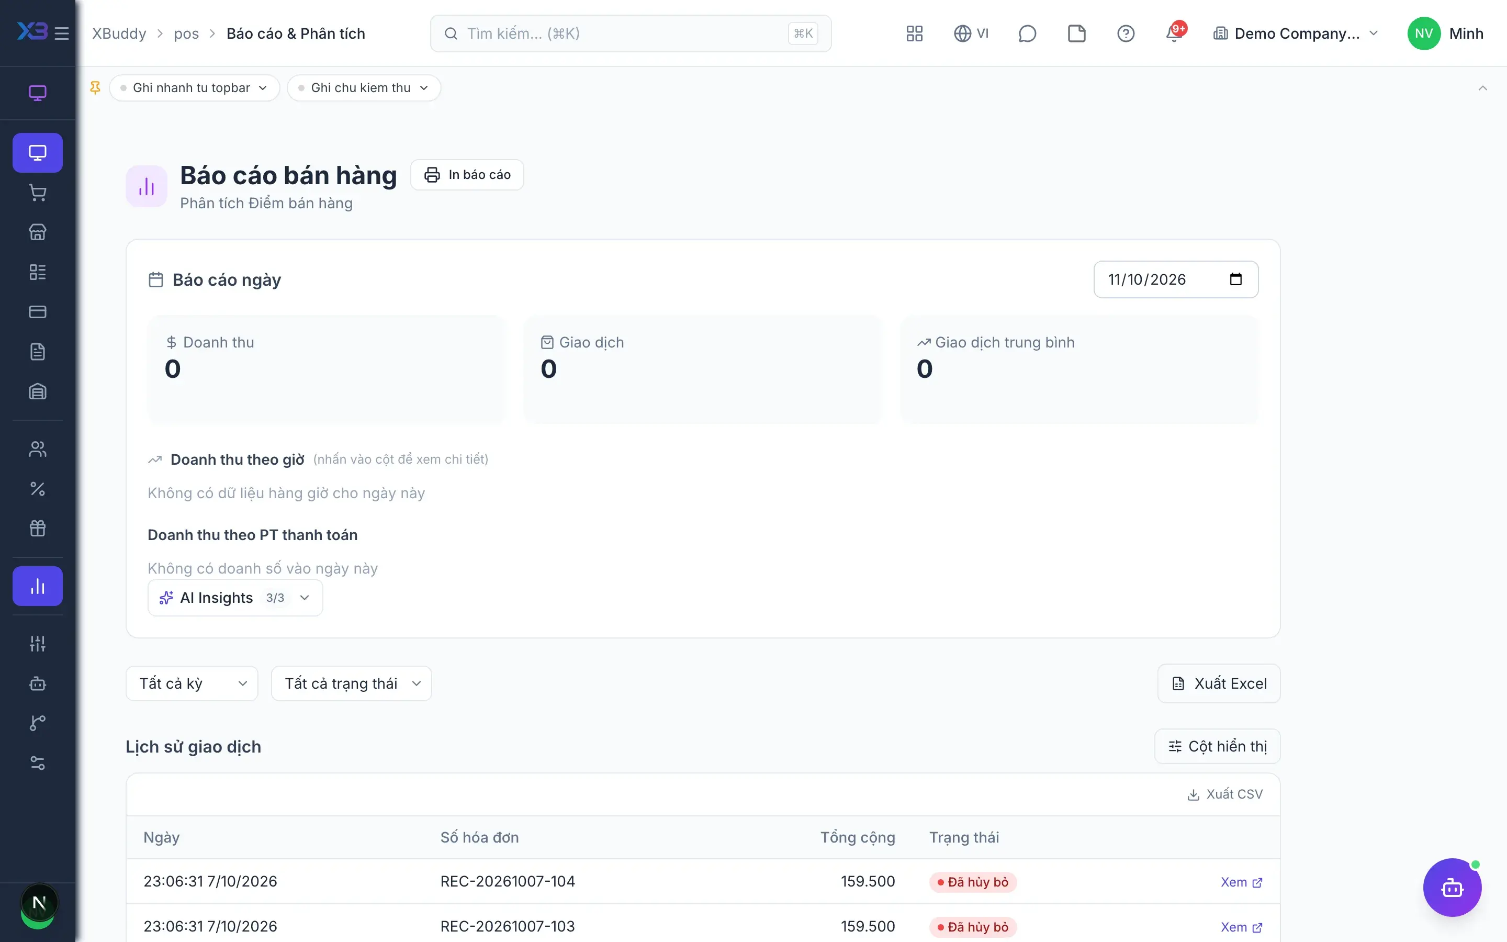This screenshot has width=1507, height=942.
Task: Collapse the notes bar with chevron up
Action: tap(1483, 88)
